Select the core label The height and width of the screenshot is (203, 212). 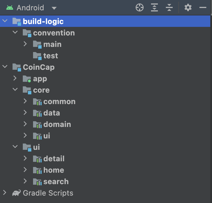41,90
